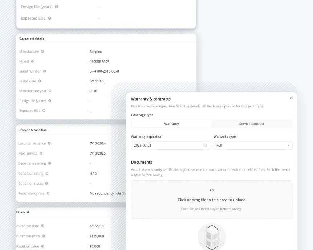The height and width of the screenshot is (250, 313).
Task: Click the Equipment details section header
Action: click(32, 38)
